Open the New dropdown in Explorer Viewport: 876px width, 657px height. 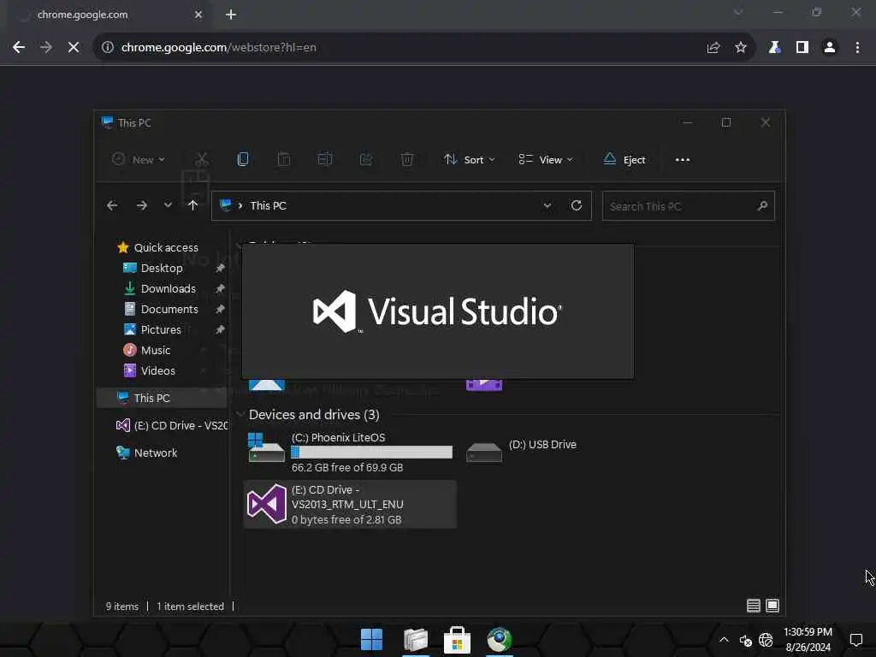tap(139, 160)
